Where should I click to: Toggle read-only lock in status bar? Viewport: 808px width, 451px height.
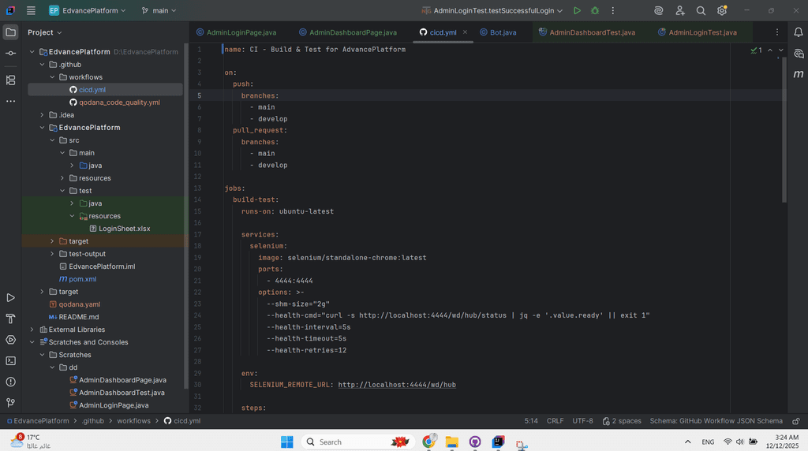click(x=795, y=421)
